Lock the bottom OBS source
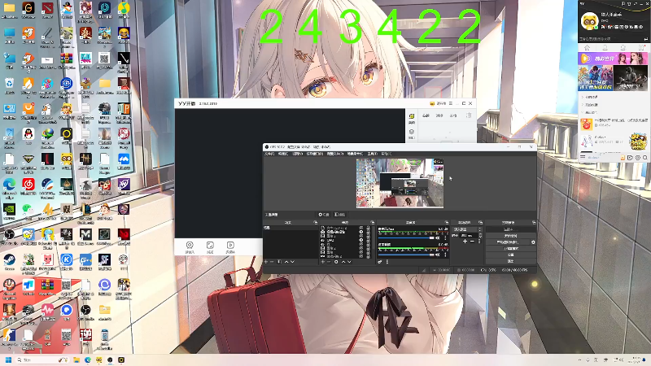 pyautogui.click(x=369, y=256)
